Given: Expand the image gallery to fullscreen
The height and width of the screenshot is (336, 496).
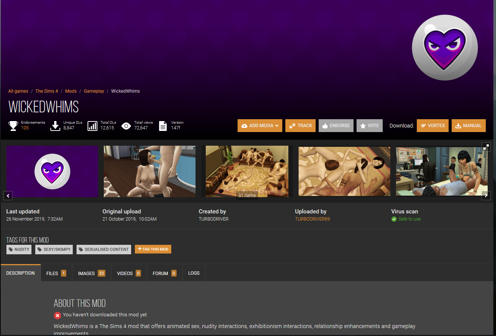Looking at the screenshot, I should [486, 147].
